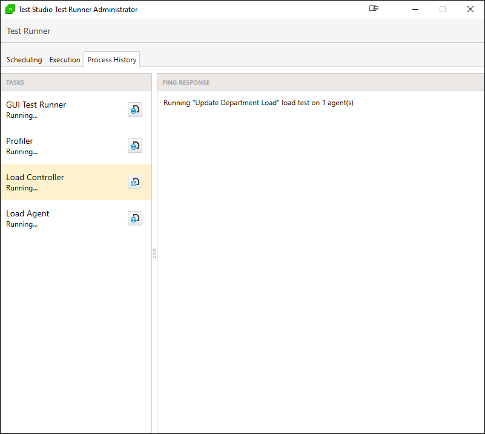
Task: Select the Process History tab
Action: 111,60
